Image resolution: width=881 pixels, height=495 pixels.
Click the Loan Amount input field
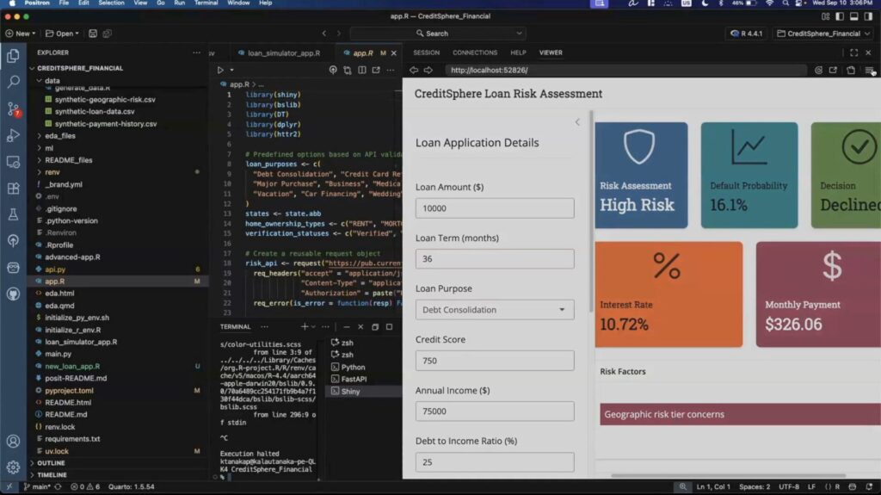coord(494,208)
